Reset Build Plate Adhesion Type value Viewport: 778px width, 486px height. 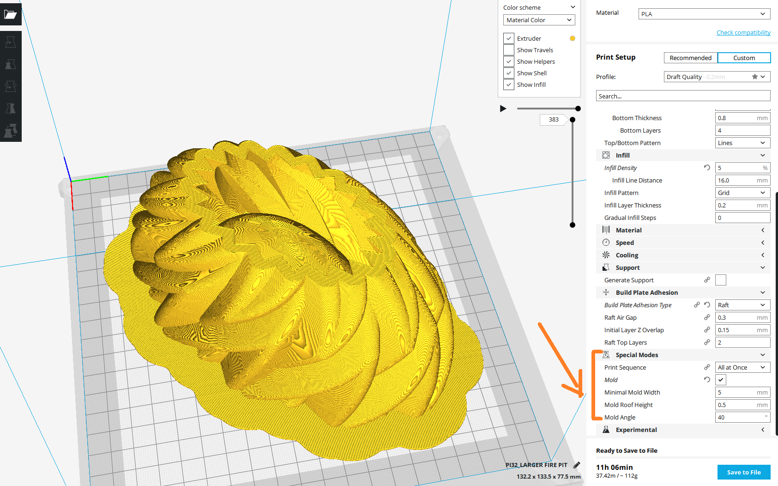(707, 305)
